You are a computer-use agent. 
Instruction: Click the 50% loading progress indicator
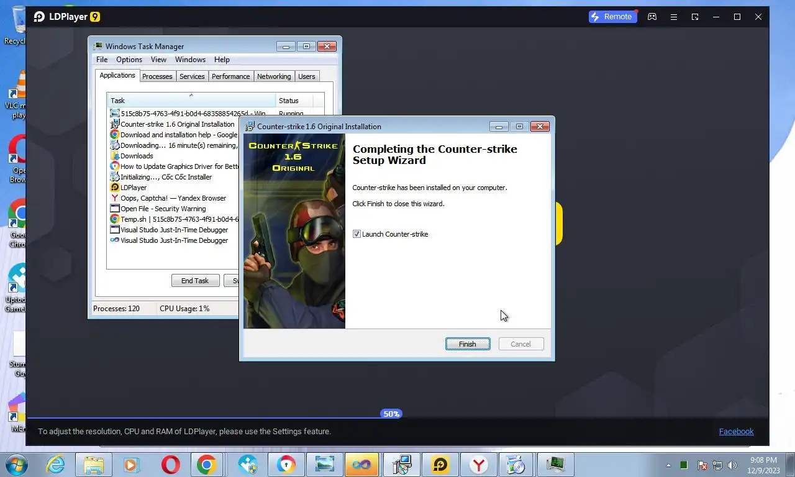click(391, 414)
